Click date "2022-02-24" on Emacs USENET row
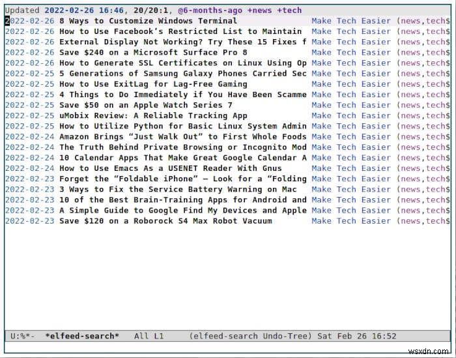 click(30, 168)
